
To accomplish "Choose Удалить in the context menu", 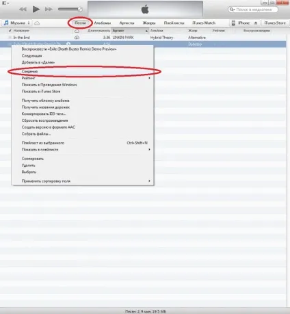I will [x=83, y=165].
